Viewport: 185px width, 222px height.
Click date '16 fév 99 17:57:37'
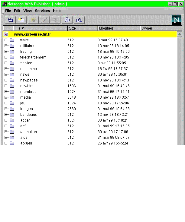113,69
